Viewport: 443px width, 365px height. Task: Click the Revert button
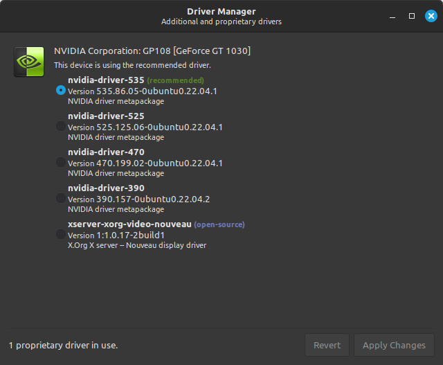(x=327, y=345)
